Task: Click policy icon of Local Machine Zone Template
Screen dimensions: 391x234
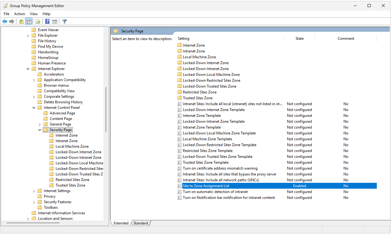Action: click(x=180, y=139)
